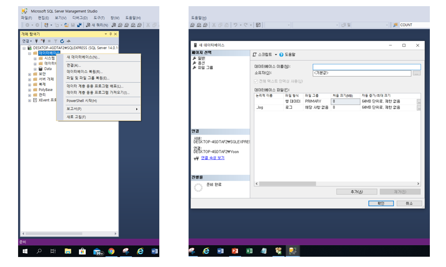446x267 pixels.
Task: Open Microsoft Store from taskbar
Action: 82,251
